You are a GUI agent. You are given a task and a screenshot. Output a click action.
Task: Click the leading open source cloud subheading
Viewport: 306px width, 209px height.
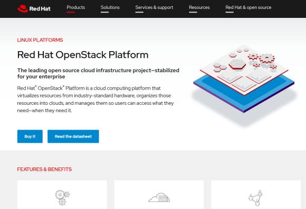tap(98, 73)
